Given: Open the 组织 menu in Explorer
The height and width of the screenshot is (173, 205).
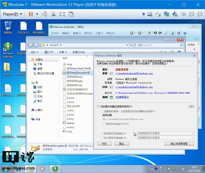Looking at the screenshot, I should tap(35, 52).
